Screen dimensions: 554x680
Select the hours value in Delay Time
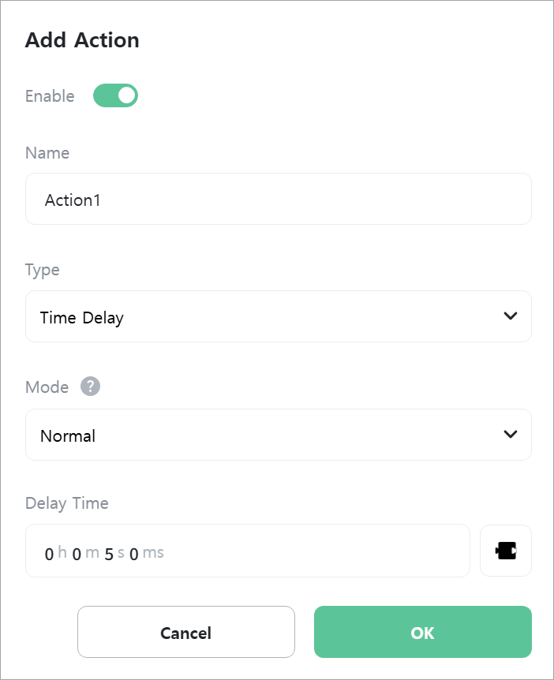click(x=49, y=554)
